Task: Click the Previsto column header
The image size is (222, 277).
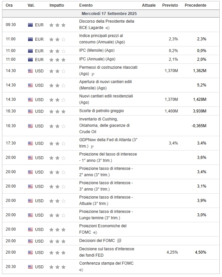Action: pos(170,5)
